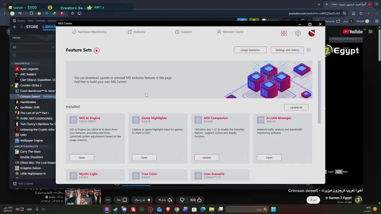Subscribe to Games 2 Egypt channel

tap(313, 200)
